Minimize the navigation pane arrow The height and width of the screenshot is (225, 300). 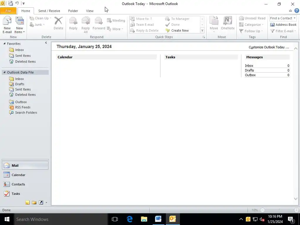46,43
